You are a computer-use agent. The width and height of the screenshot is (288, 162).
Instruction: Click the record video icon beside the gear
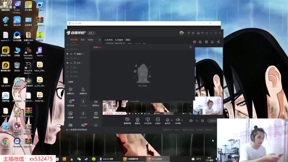(191, 121)
